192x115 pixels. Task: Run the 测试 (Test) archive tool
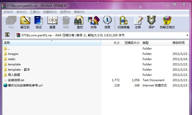[39, 22]
